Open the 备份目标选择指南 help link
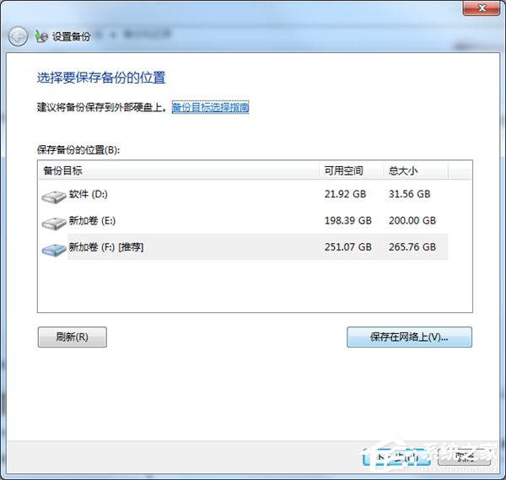The width and height of the screenshot is (506, 480). [210, 107]
